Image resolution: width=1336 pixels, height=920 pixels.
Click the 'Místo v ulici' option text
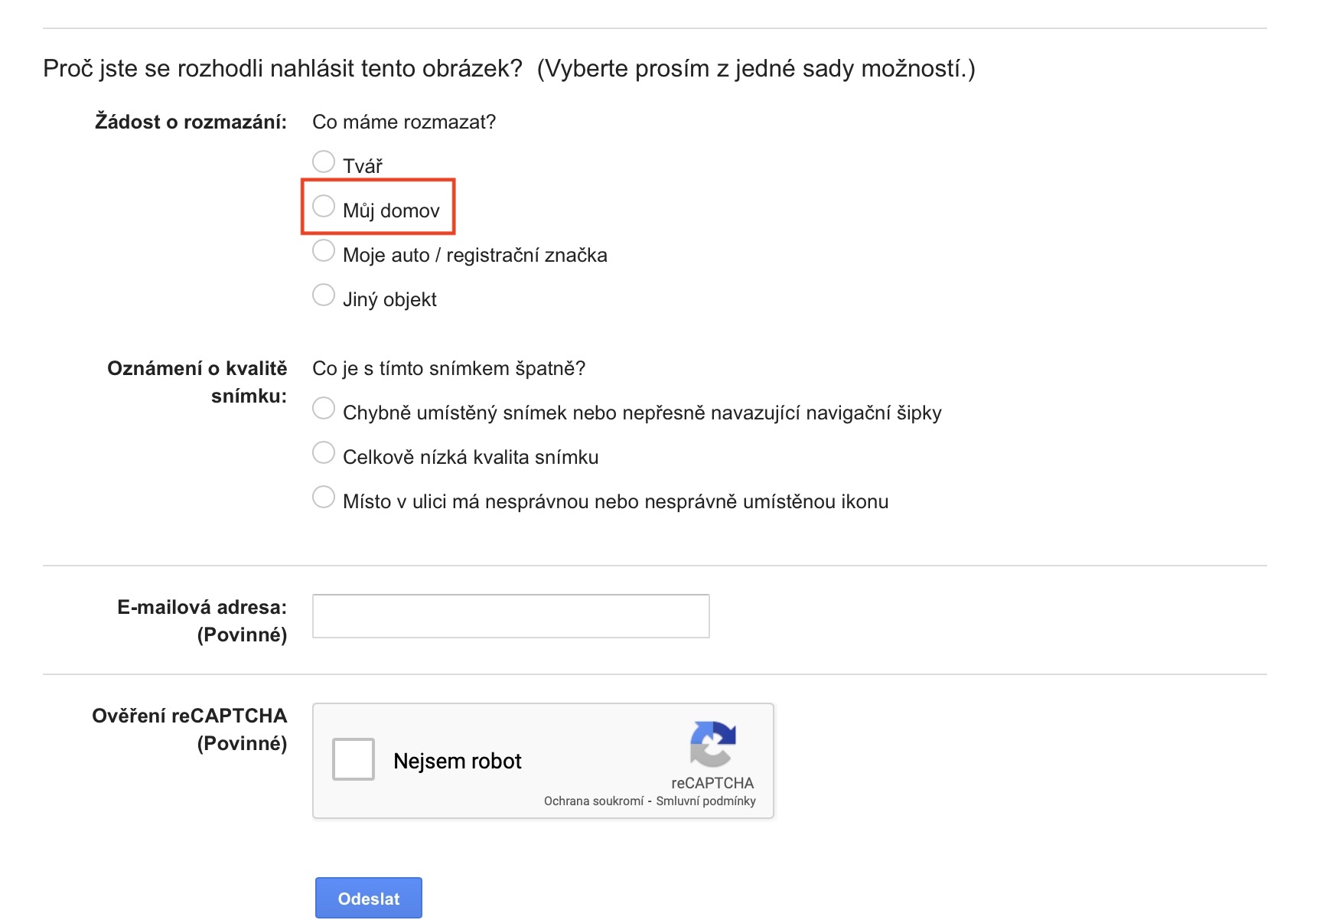coord(615,501)
